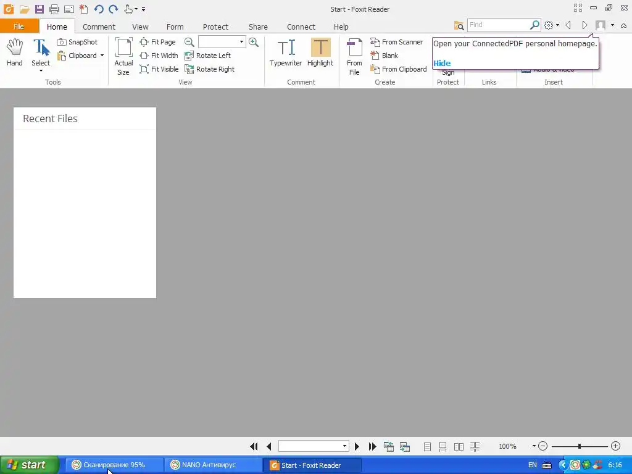Click the user account avatar icon
The height and width of the screenshot is (474, 632).
[601, 25]
